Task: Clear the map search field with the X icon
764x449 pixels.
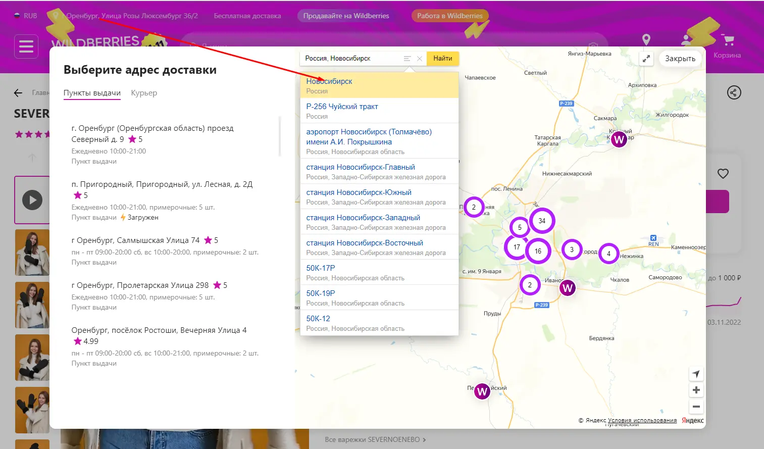Action: 419,59
